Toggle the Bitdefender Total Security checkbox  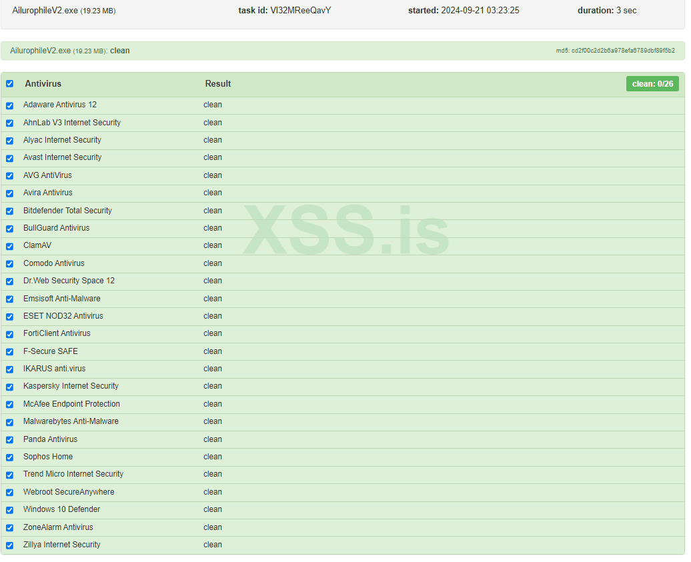[10, 212]
